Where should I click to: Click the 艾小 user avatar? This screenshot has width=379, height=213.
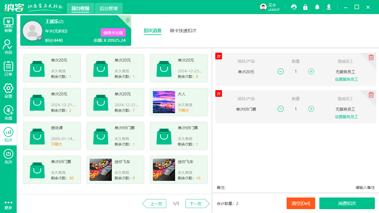pyautogui.click(x=263, y=7)
